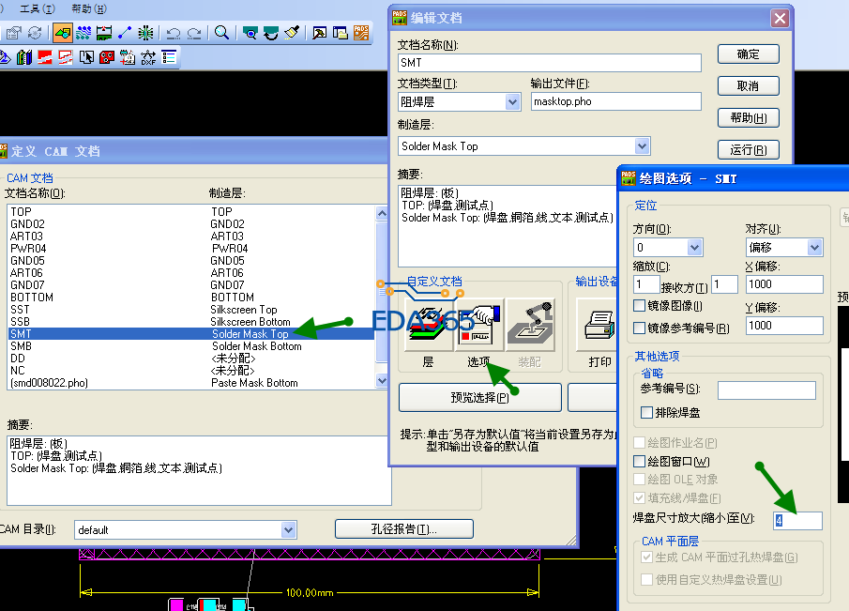Viewport: 849px width, 611px height.
Task: Open the orientation (方向) dropdown
Action: coord(695,248)
